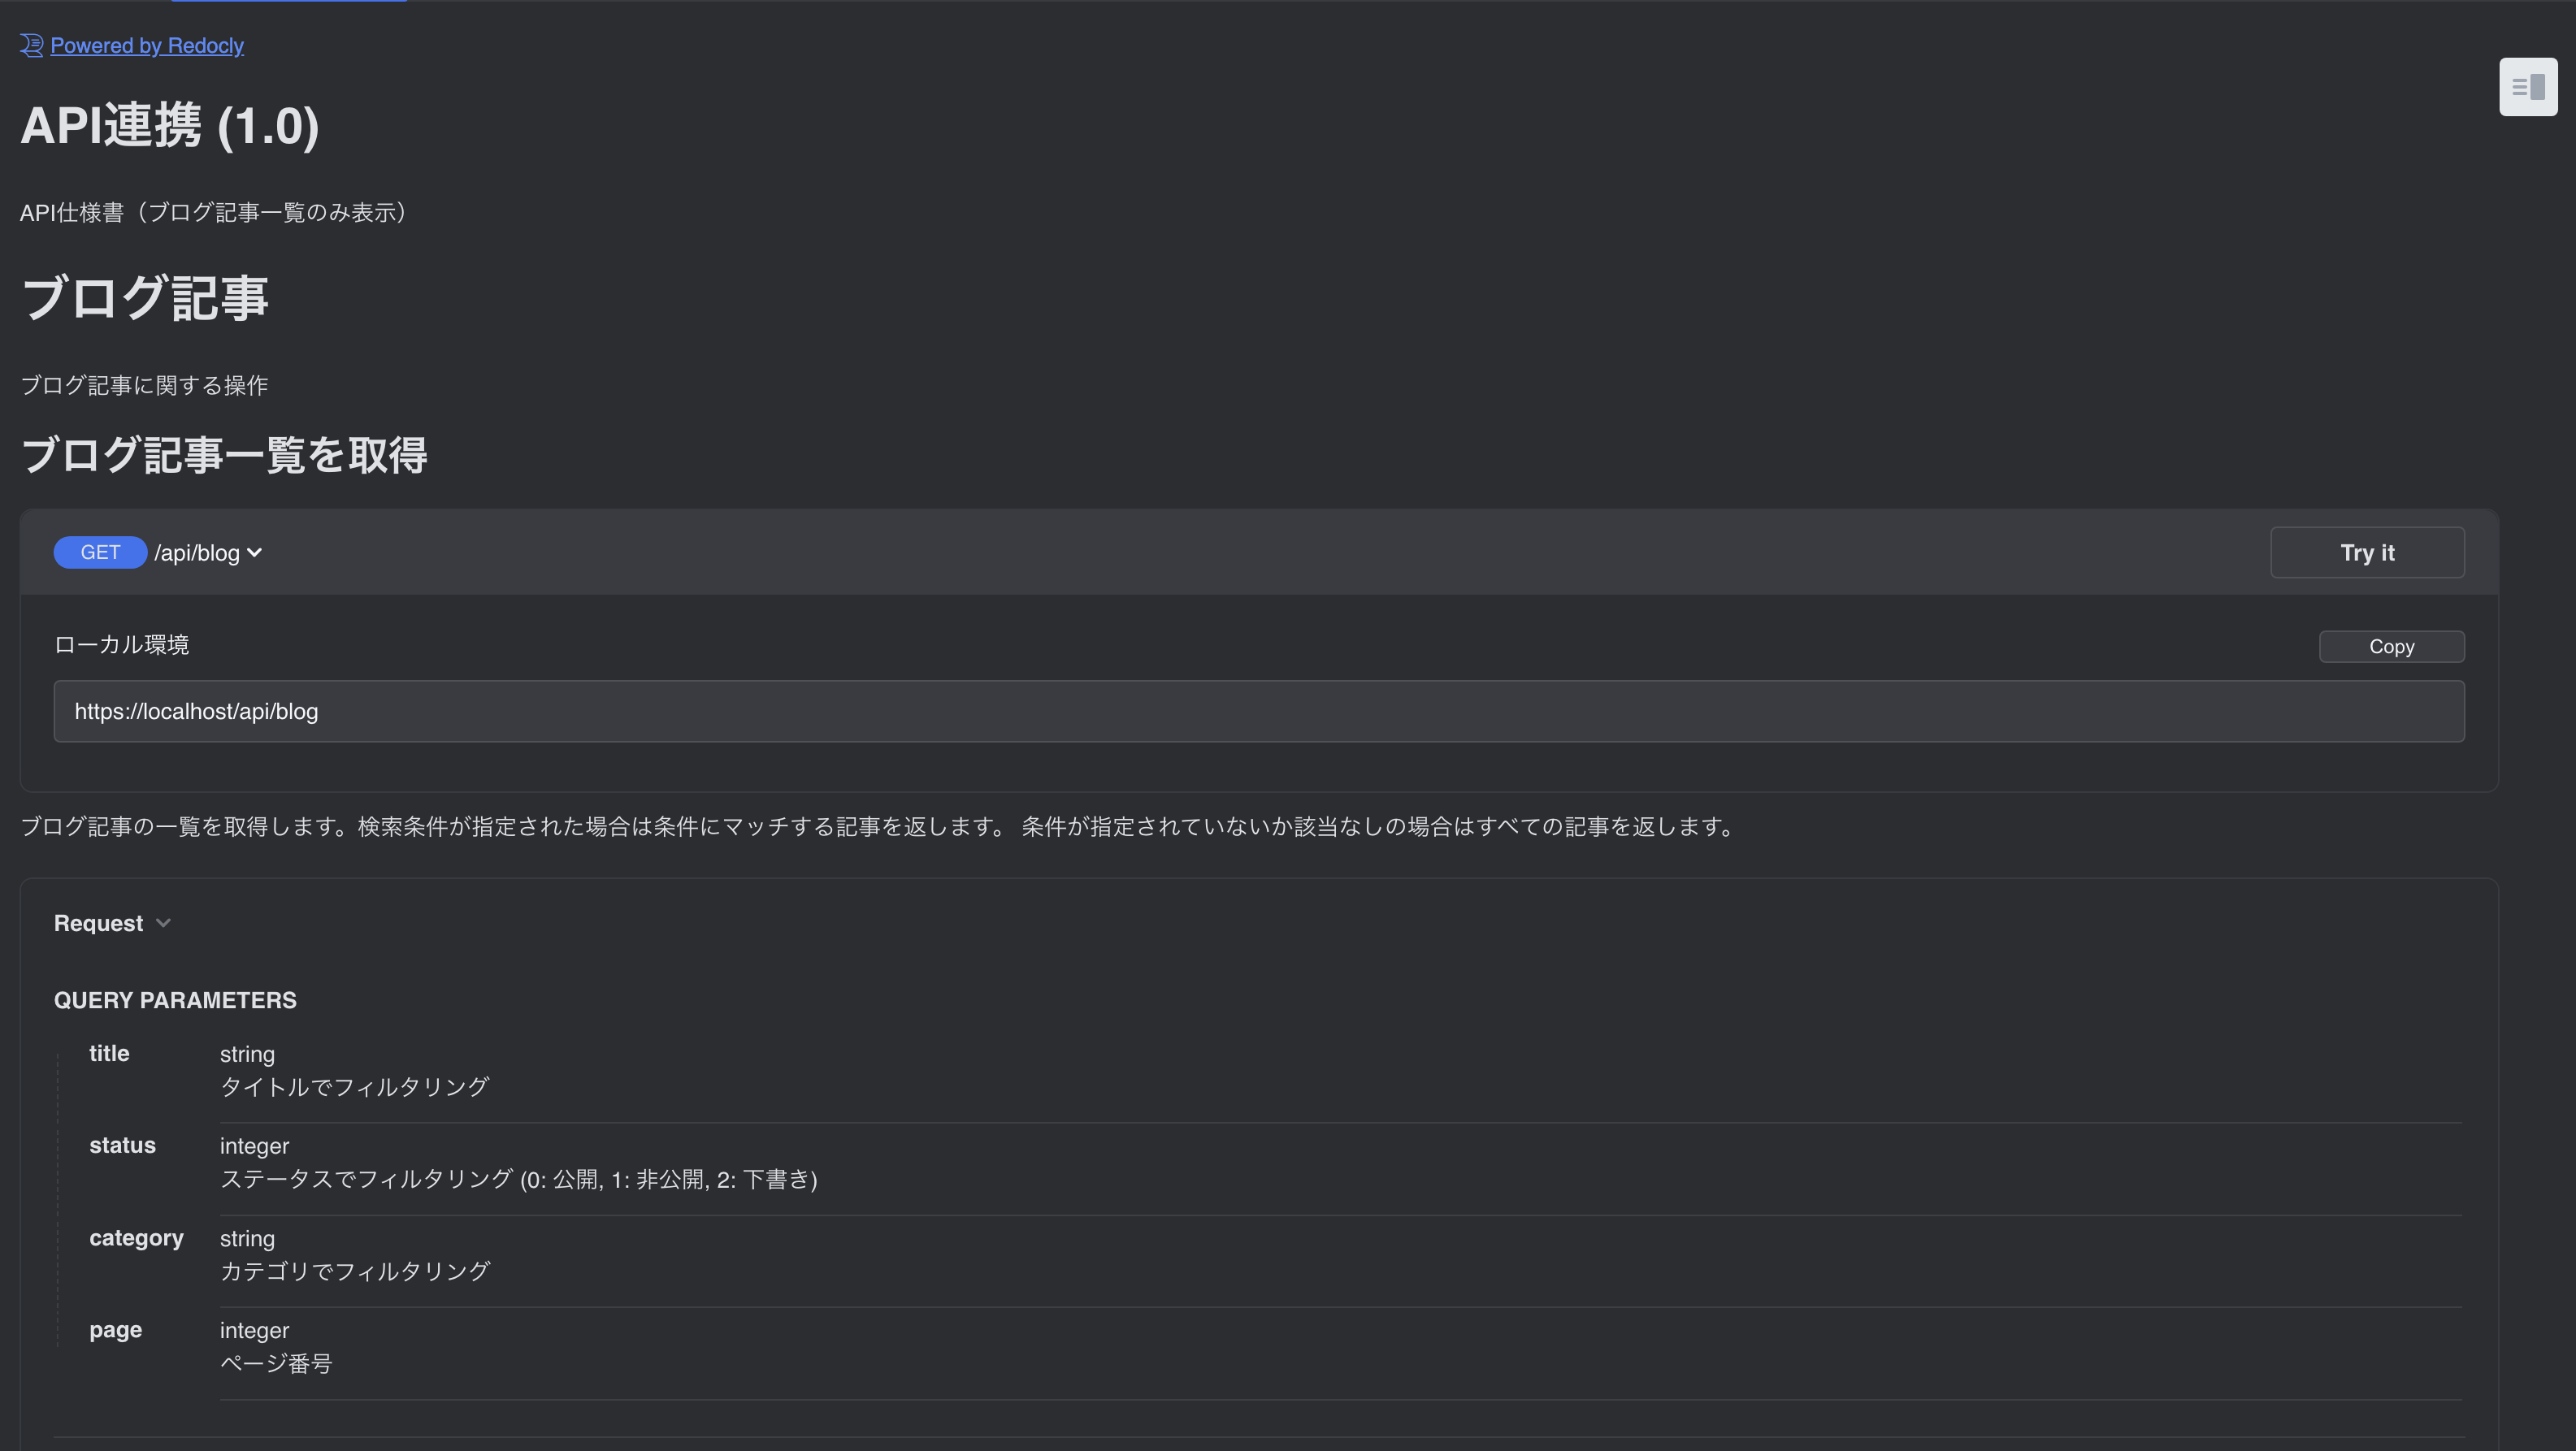Click the ブログ記事一覧を取得 heading

tap(224, 455)
